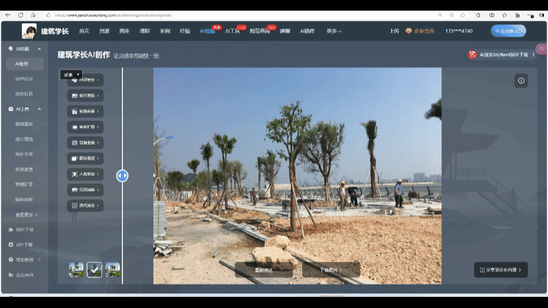Open the 更多 dropdown in the top navigation
The height and width of the screenshot is (308, 548).
pyautogui.click(x=334, y=31)
